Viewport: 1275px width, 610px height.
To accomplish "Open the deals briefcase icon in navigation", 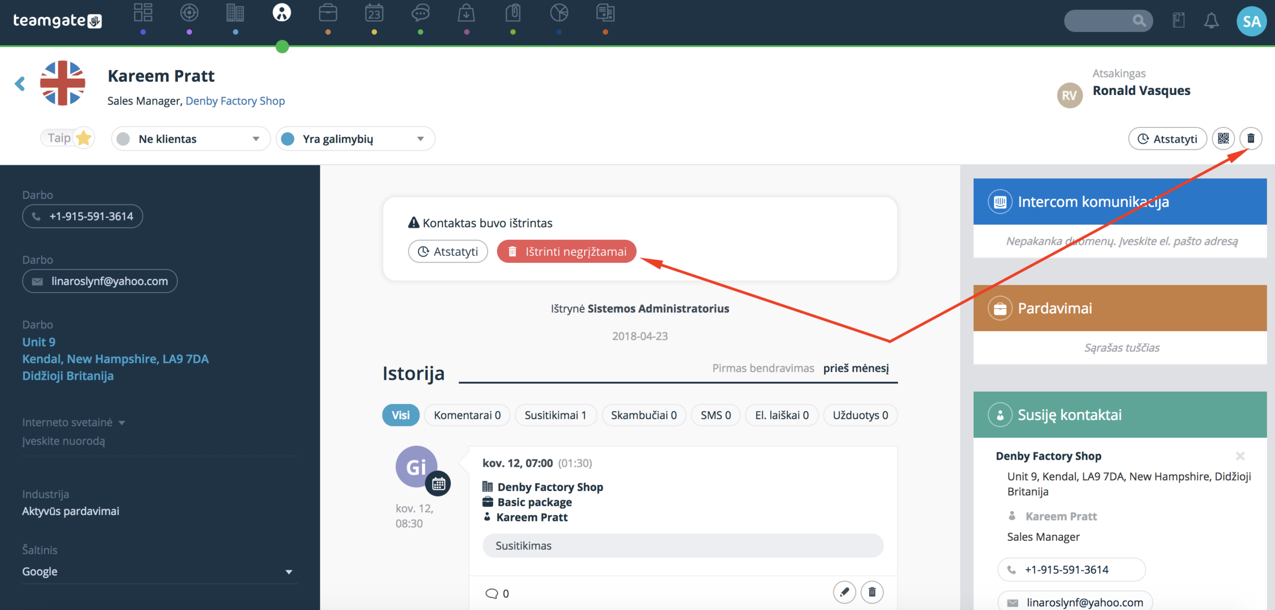I will (328, 13).
